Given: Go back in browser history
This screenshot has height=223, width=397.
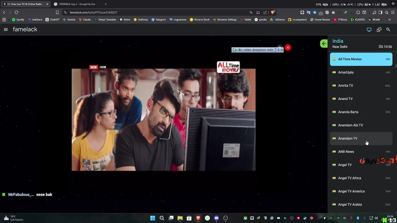Looking at the screenshot, I should (4, 12).
